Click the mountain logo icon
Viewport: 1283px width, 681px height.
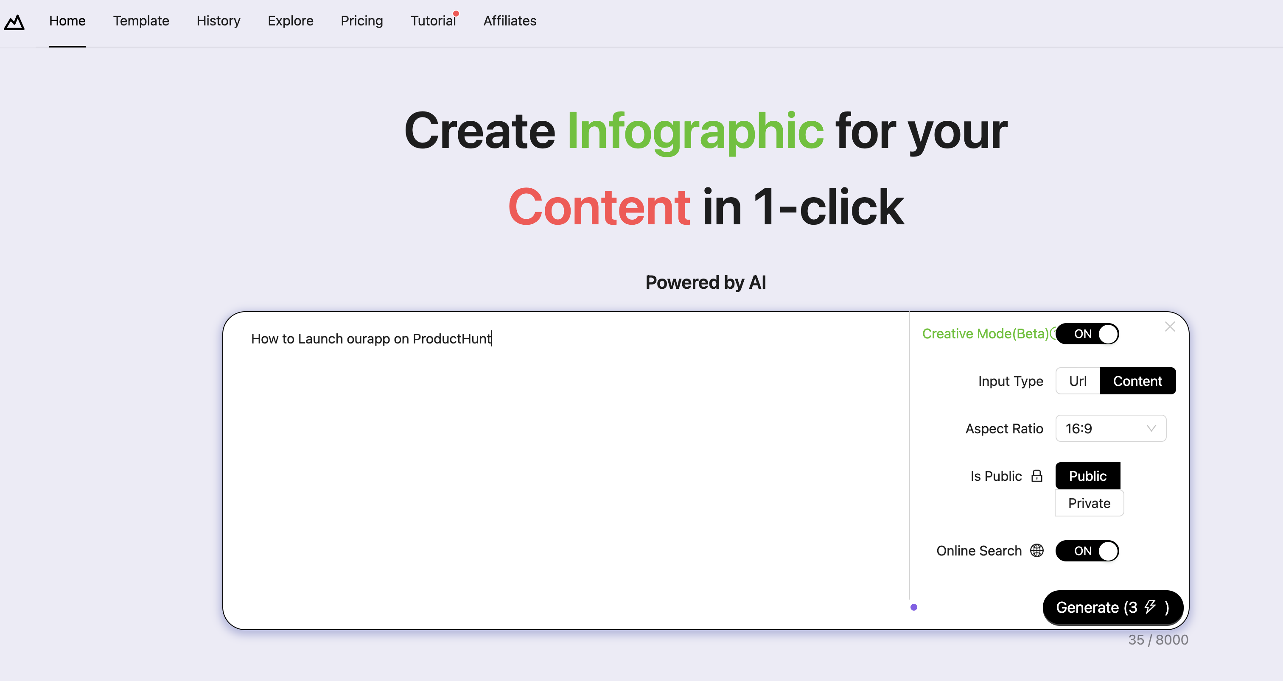[x=14, y=22]
